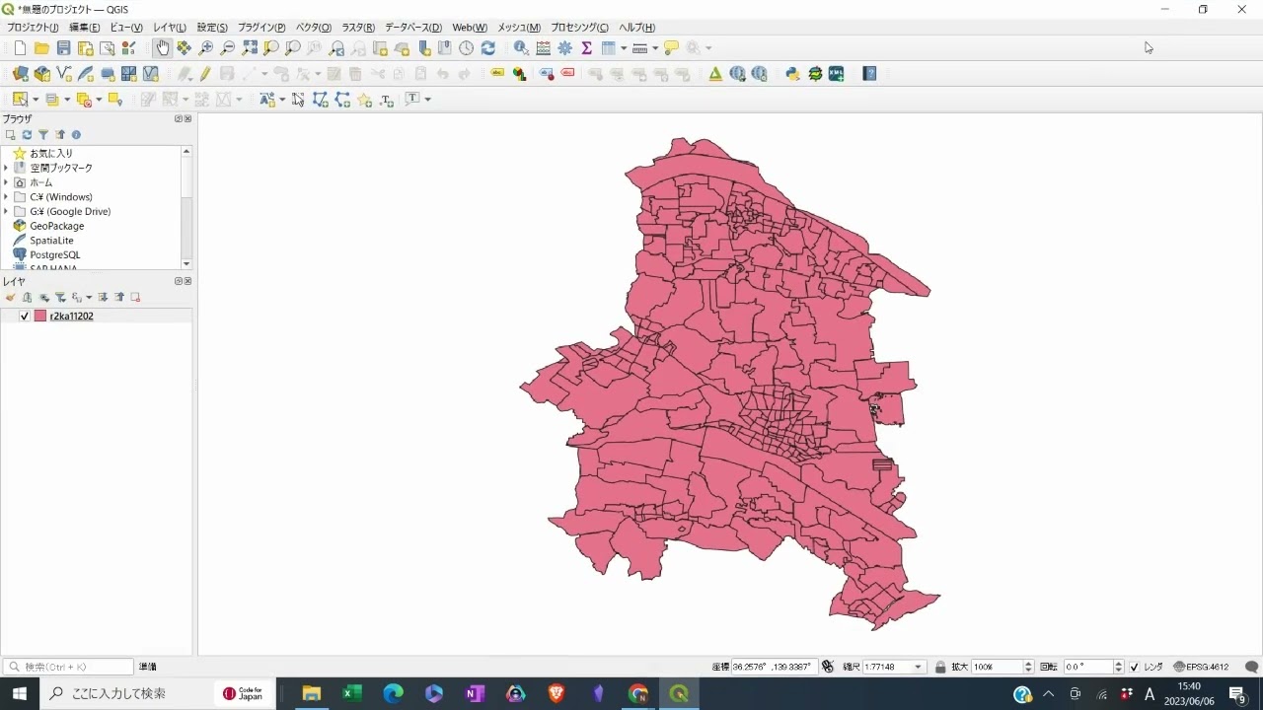Click the XML plus plugin icon
This screenshot has width=1263, height=710.
click(837, 73)
